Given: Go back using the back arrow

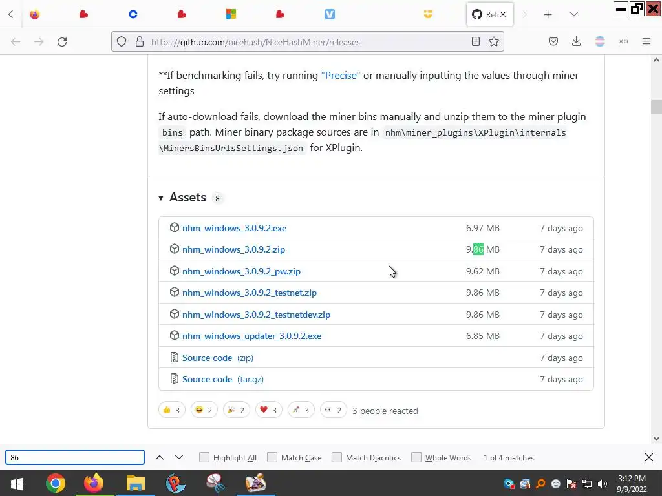Looking at the screenshot, I should 16,42.
